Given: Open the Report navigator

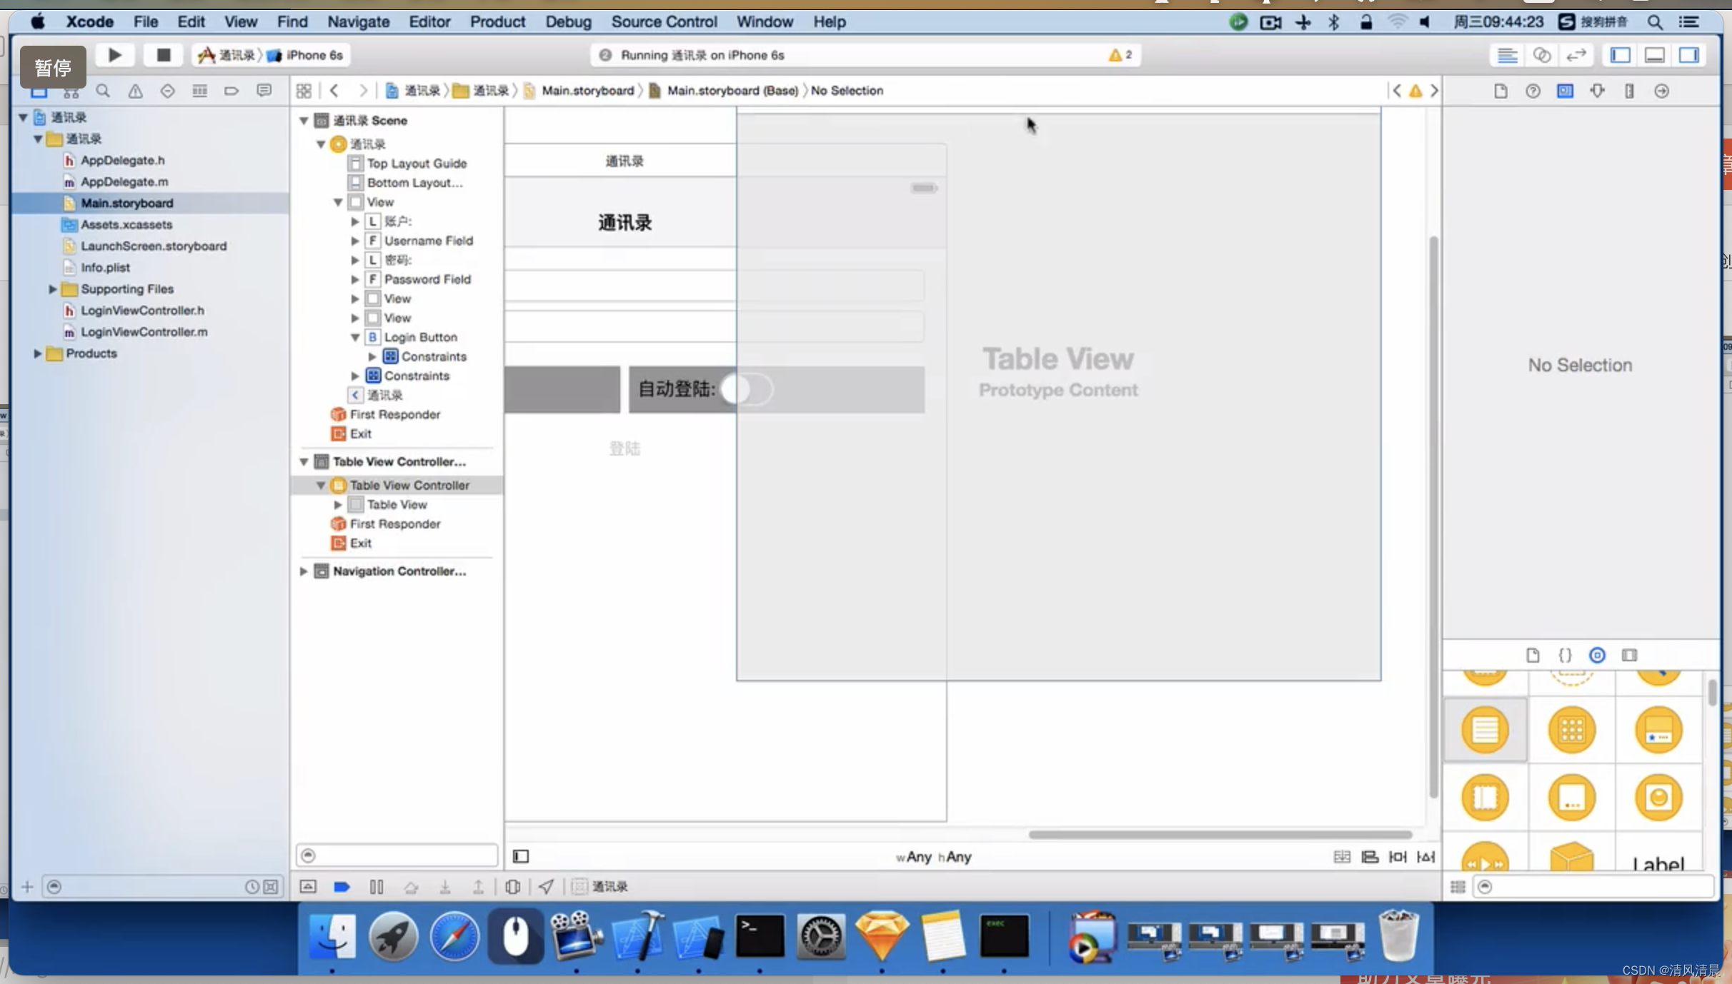Looking at the screenshot, I should (x=264, y=91).
